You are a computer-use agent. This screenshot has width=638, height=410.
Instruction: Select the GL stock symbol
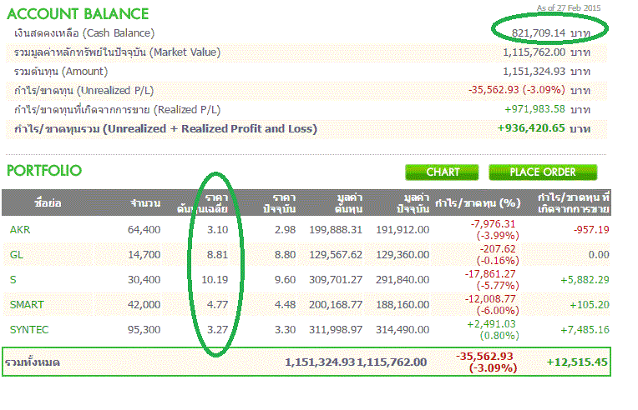click(17, 255)
